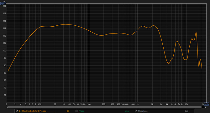Click the 10k frequency axis label
The image size is (210, 113).
tap(186, 104)
